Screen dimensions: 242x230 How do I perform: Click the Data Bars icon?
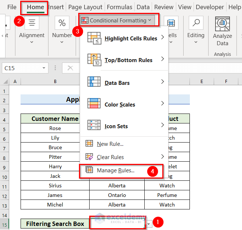point(94,82)
